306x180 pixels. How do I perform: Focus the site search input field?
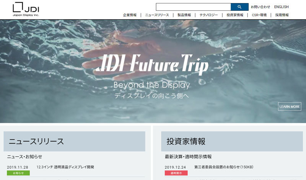(x=193, y=7)
